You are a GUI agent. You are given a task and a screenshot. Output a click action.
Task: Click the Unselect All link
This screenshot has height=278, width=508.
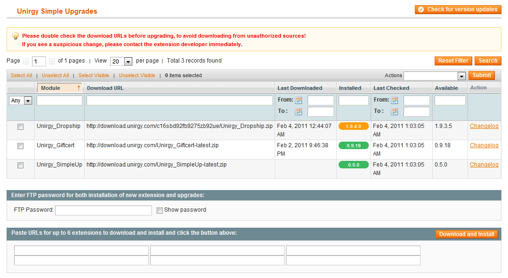point(55,75)
